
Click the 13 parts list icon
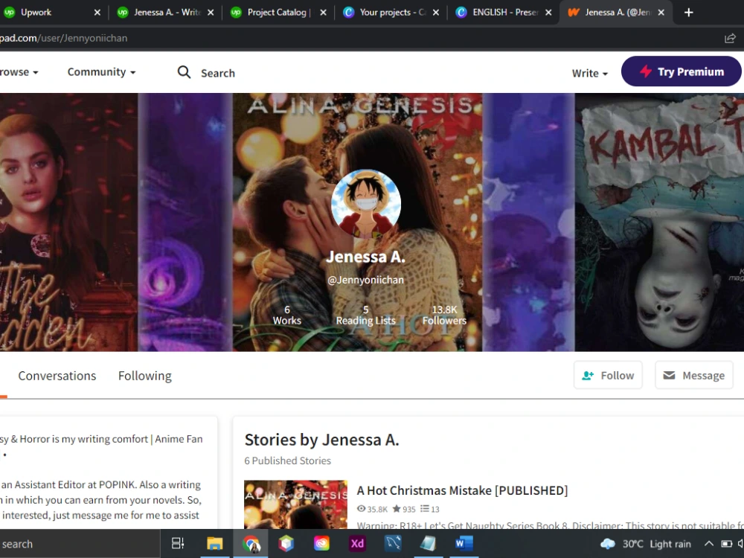click(424, 509)
